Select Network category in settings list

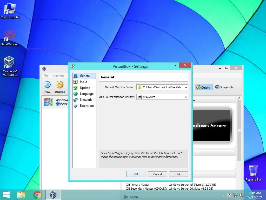(84, 100)
